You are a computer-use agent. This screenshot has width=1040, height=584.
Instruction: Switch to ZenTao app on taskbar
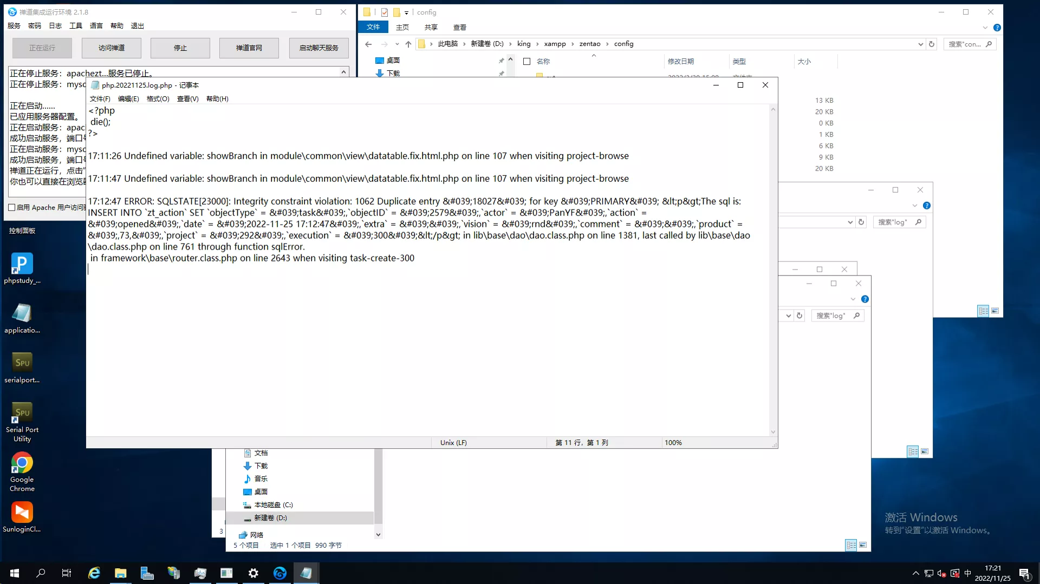[279, 573]
